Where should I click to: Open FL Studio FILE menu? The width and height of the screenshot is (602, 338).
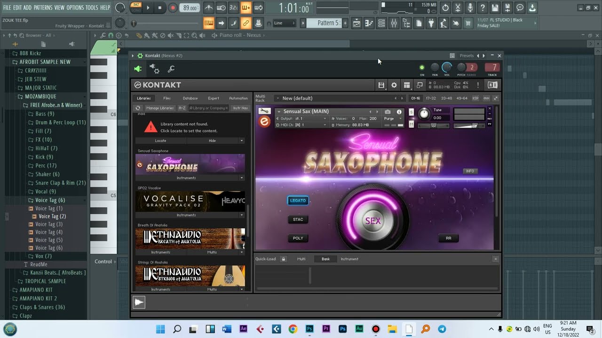pos(7,8)
